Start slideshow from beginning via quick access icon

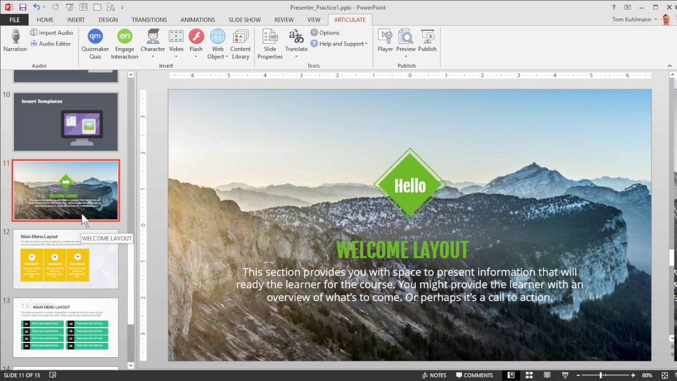[70, 7]
